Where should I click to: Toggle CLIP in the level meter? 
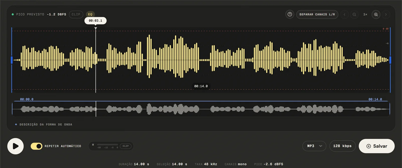126,146
